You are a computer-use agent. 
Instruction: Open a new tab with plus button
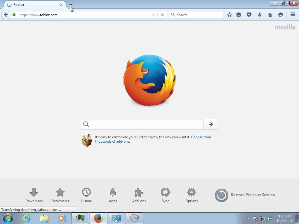click(71, 5)
